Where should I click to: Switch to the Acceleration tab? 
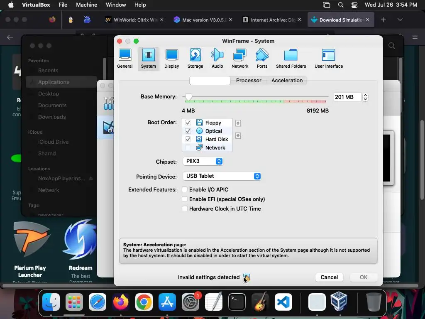coord(287,80)
